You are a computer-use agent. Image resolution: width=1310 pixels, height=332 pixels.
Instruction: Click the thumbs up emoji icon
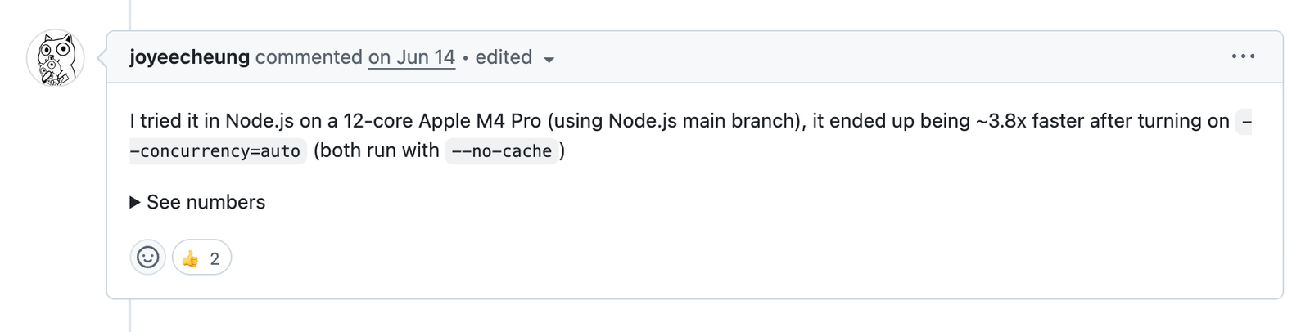(190, 258)
